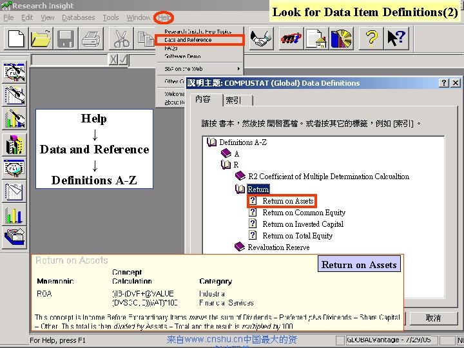Click the Open folder toolbar icon

click(41, 39)
